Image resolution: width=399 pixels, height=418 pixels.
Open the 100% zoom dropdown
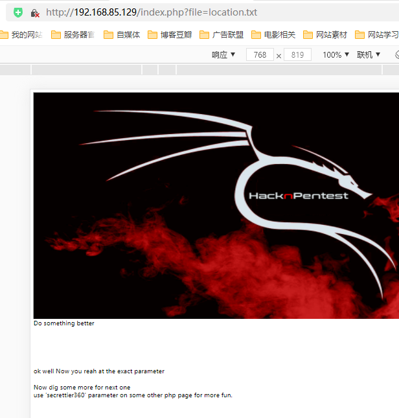[x=336, y=54]
